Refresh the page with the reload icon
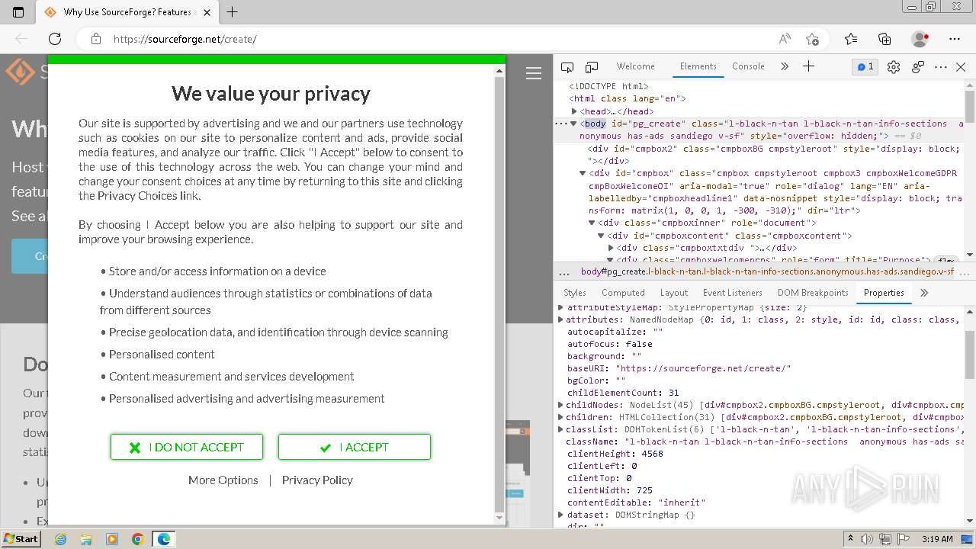 click(x=55, y=39)
